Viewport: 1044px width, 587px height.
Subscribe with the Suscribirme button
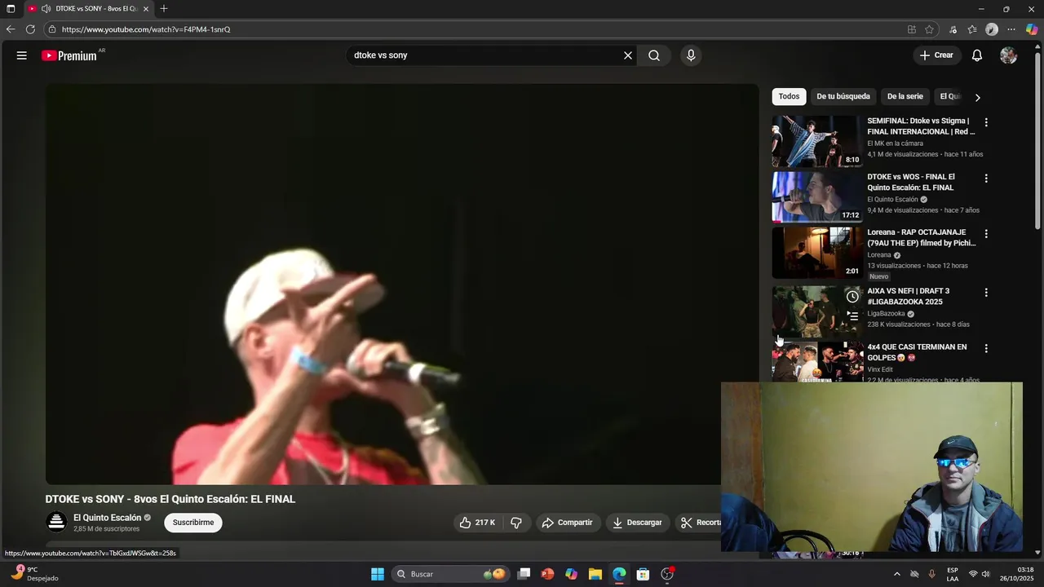(x=193, y=523)
